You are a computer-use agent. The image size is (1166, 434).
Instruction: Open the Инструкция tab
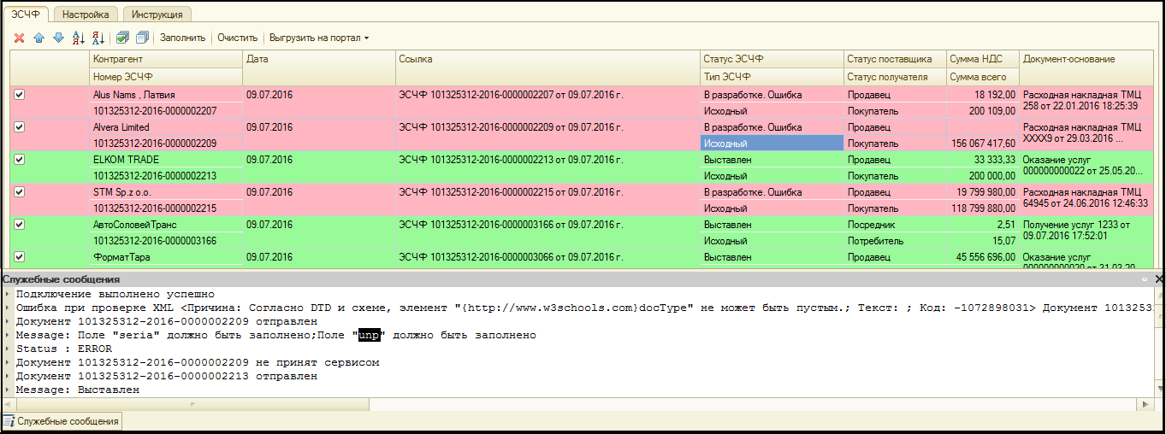(x=156, y=15)
